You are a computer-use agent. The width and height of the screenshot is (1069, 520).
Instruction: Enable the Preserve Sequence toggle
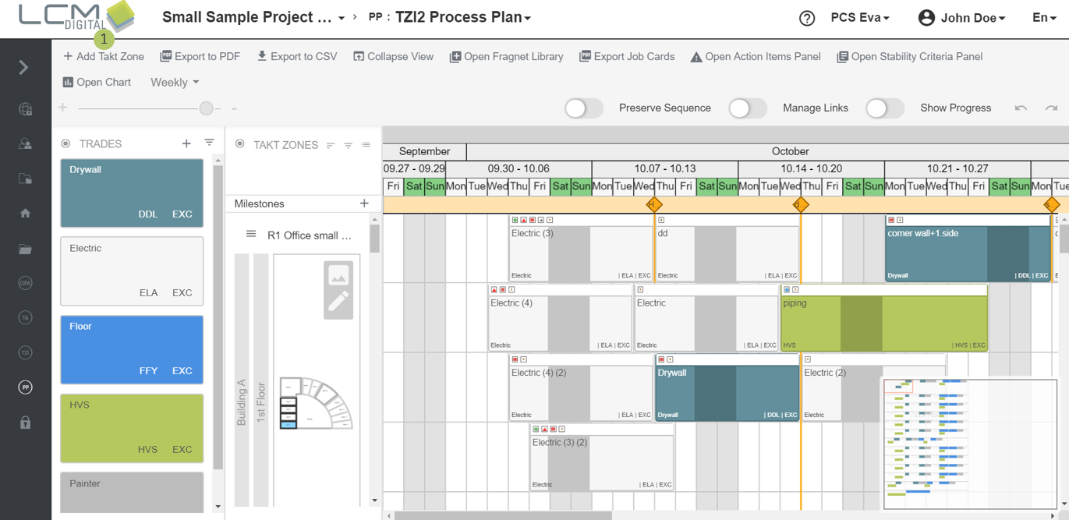point(583,108)
